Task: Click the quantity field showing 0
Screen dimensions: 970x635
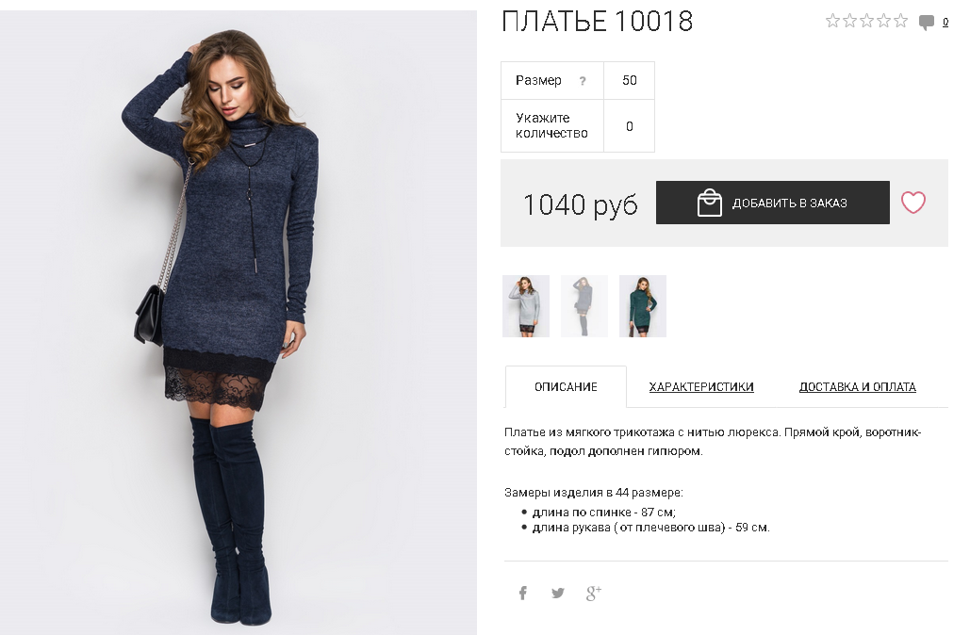Action: tap(629, 126)
